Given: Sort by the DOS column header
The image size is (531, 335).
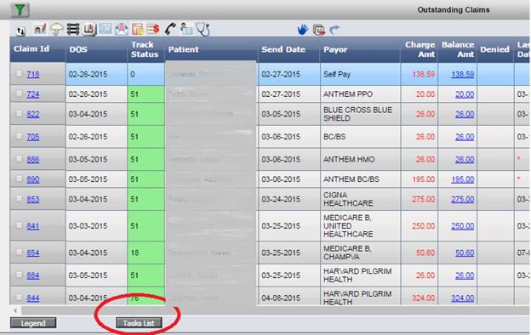Looking at the screenshot, I should (78, 49).
